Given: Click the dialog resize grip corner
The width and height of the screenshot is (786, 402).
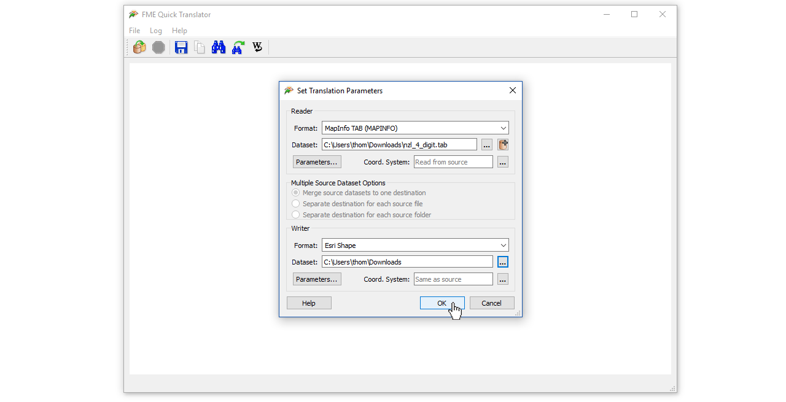Looking at the screenshot, I should pos(518,313).
